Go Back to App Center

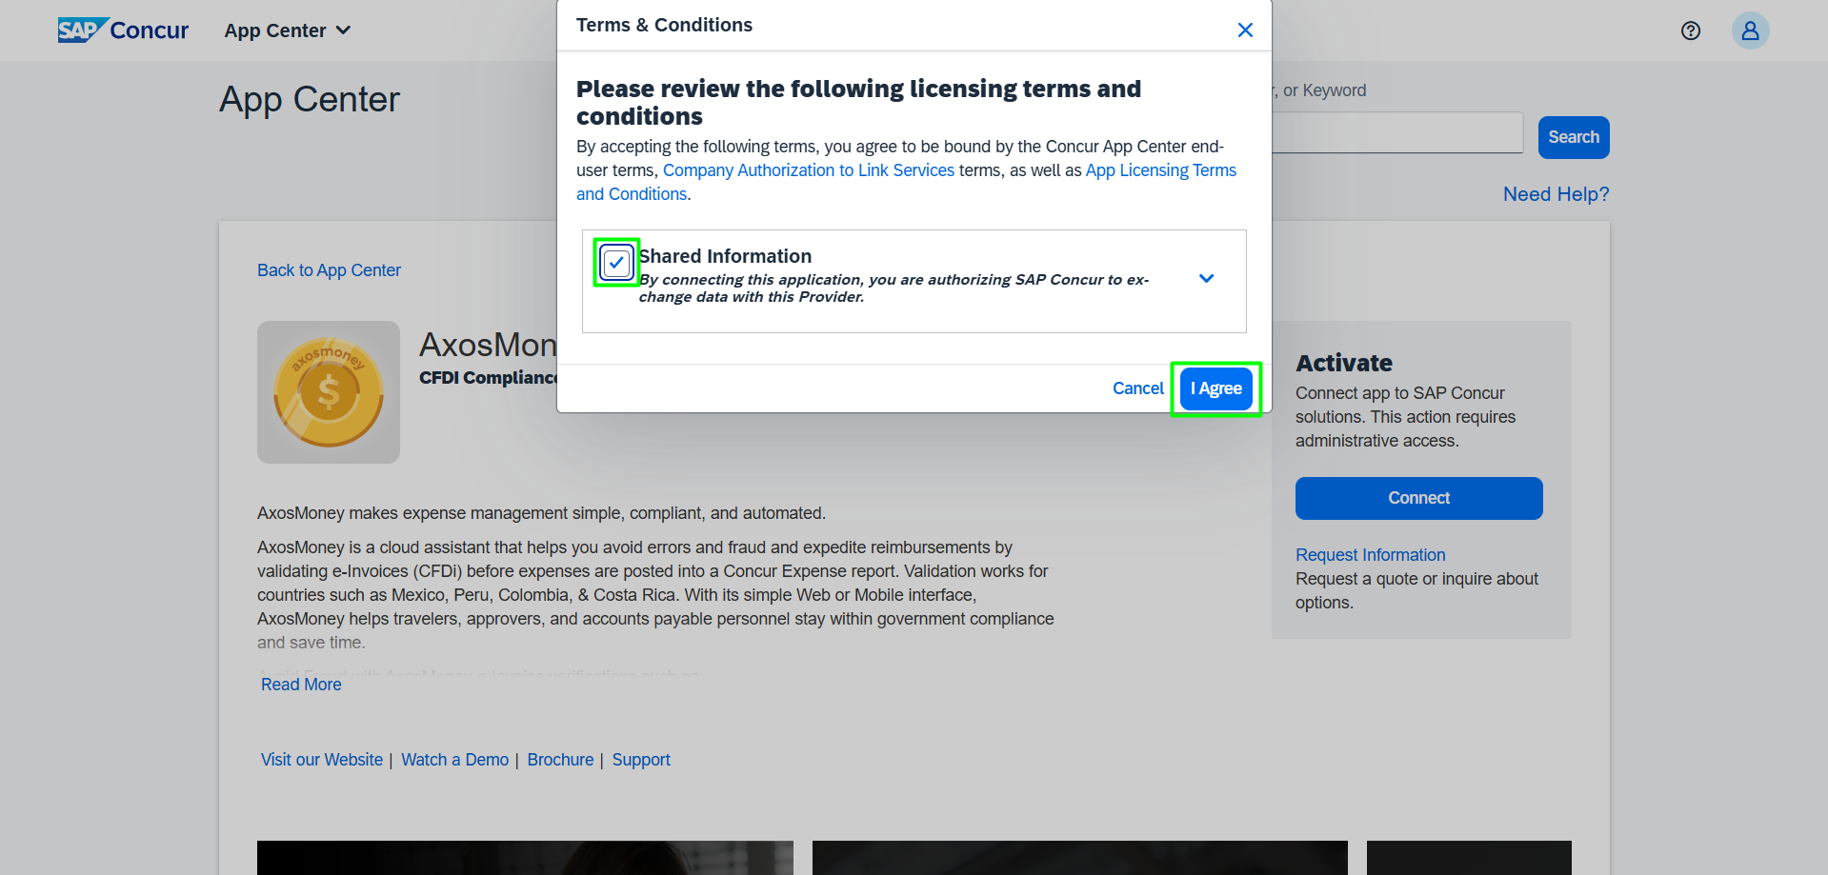[329, 270]
